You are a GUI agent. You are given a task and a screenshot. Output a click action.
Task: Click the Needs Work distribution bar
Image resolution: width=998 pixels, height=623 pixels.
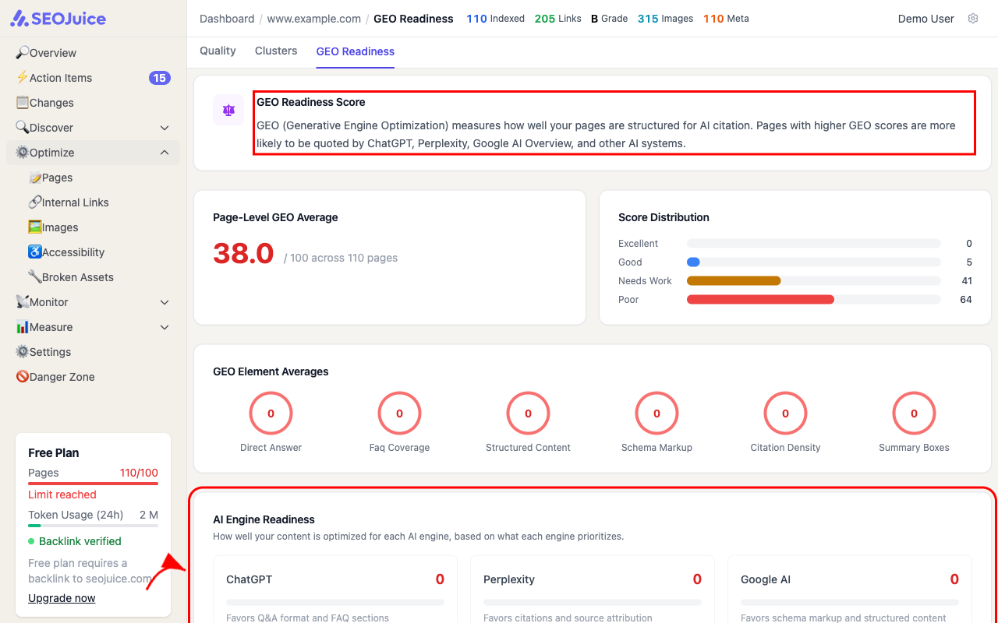point(734,281)
